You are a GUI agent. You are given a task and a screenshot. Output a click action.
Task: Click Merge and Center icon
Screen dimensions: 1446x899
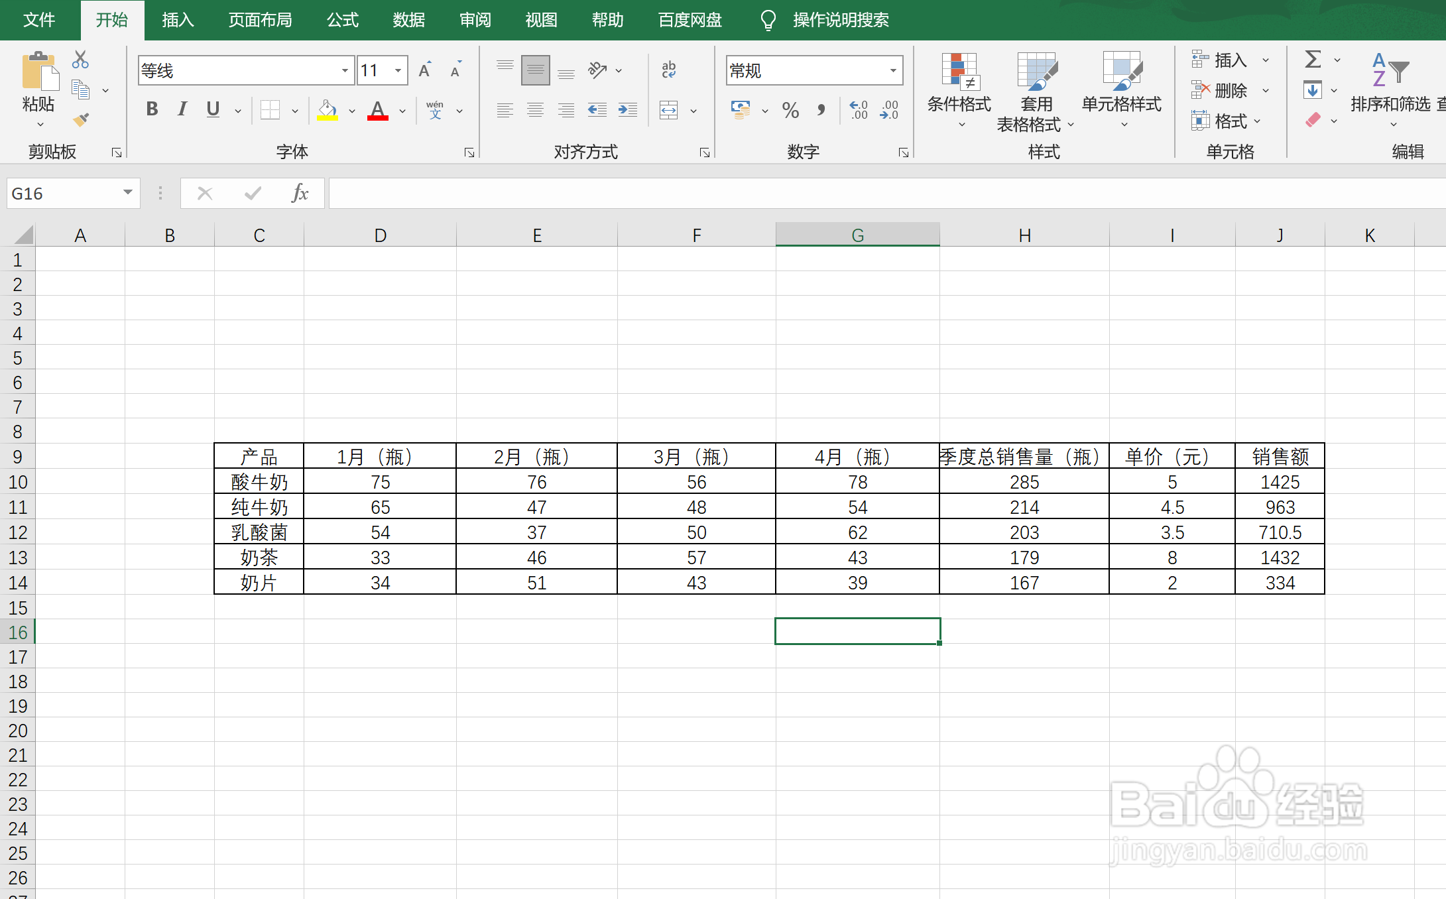(669, 110)
